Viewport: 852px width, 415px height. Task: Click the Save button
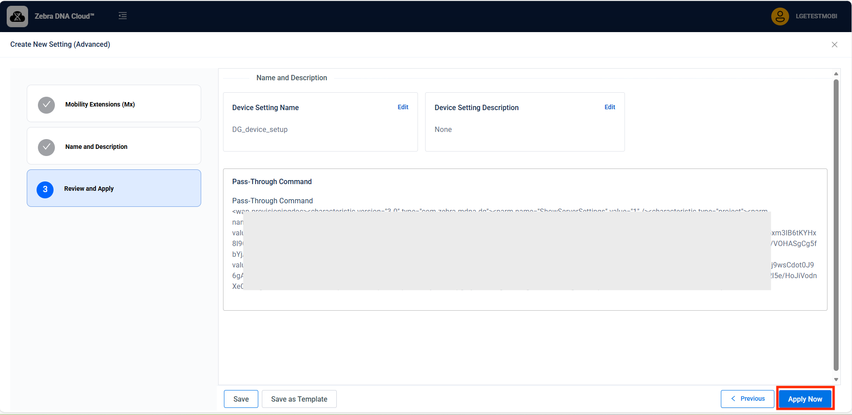(241, 399)
